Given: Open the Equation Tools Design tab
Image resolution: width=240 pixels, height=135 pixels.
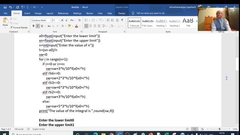Looking at the screenshot, I should (x=121, y=13).
